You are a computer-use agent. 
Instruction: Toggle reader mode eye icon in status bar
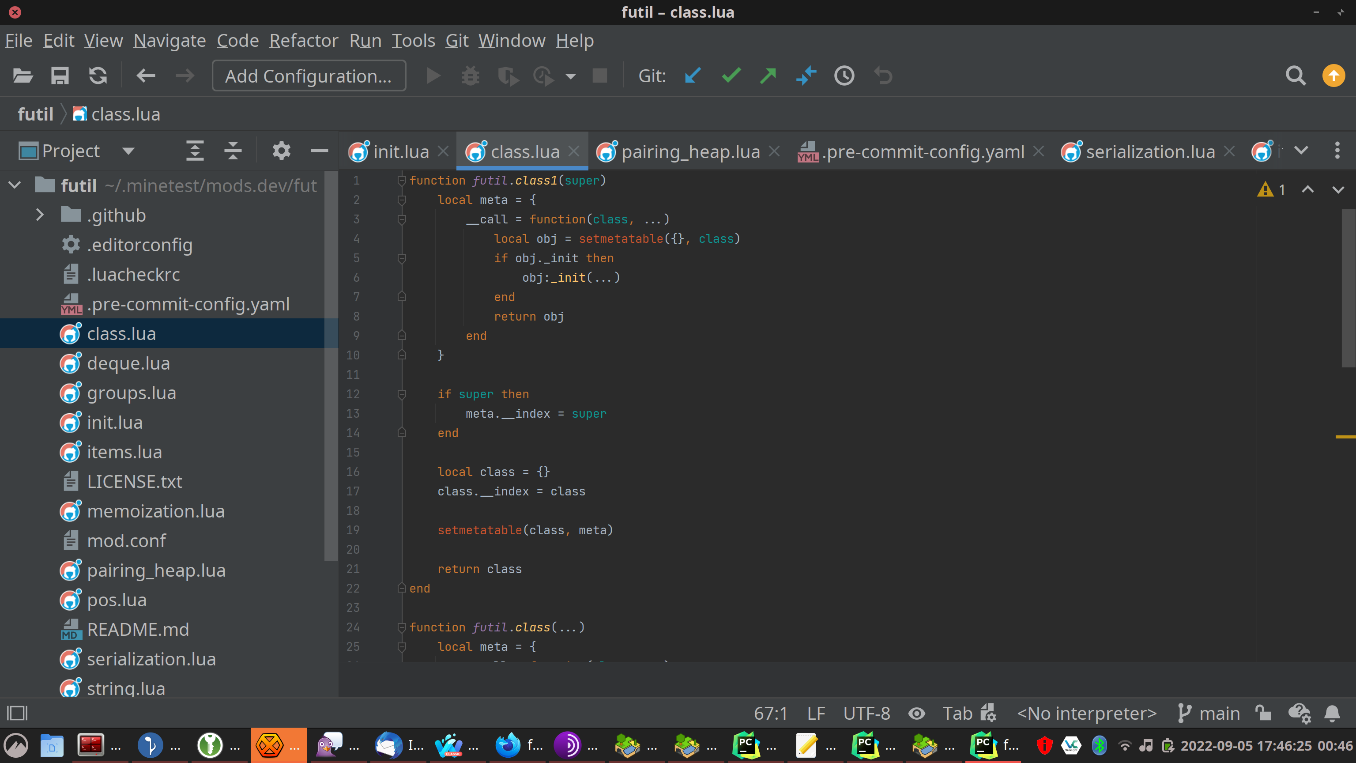[916, 714]
